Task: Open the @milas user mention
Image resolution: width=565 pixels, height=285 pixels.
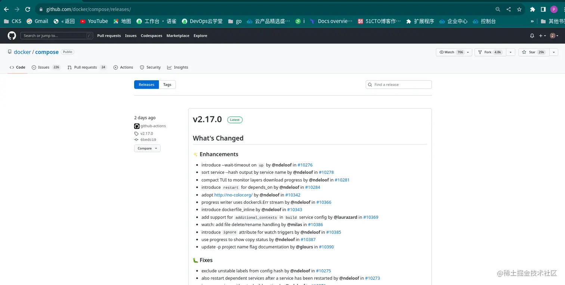Action: [294, 225]
